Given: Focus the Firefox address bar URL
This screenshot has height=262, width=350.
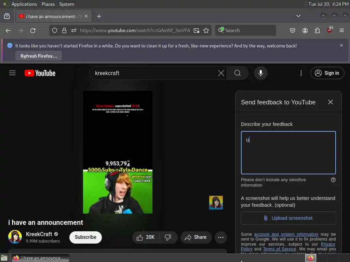Looking at the screenshot, I should pos(135,30).
